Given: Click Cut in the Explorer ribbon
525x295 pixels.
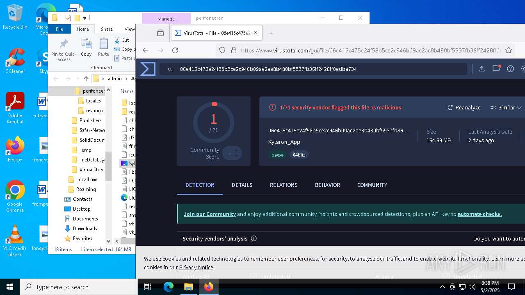Looking at the screenshot, I should [x=122, y=40].
